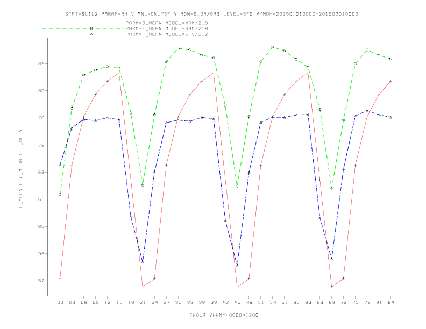
Task: Click x-axis forecast hour label 42
Action: click(x=225, y=302)
